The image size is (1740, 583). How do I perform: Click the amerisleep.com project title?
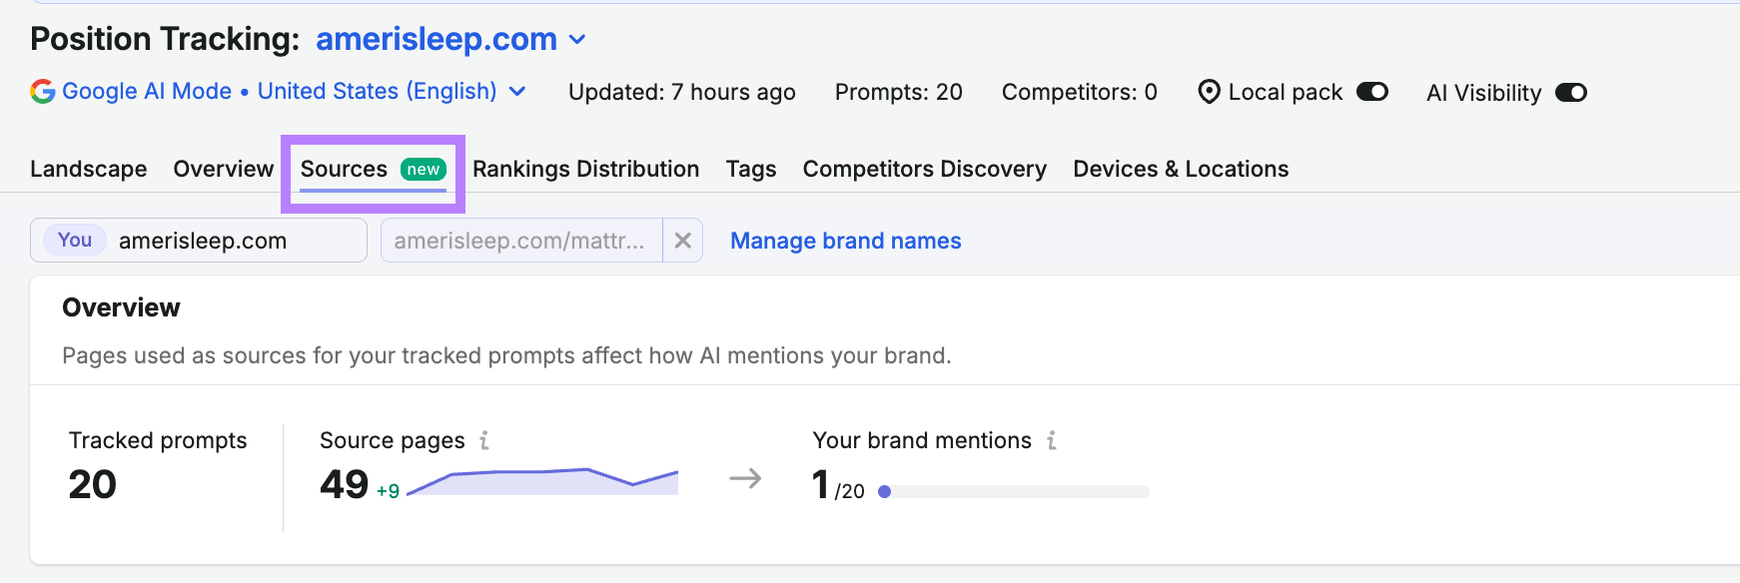point(436,39)
